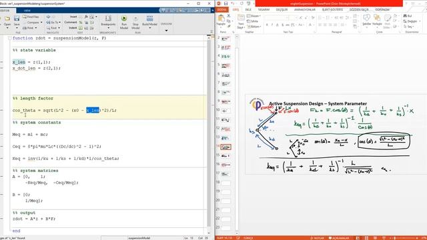Click the Insert label in MATLAB Edit section
Screen dimensions: 427x240
tap(73, 17)
